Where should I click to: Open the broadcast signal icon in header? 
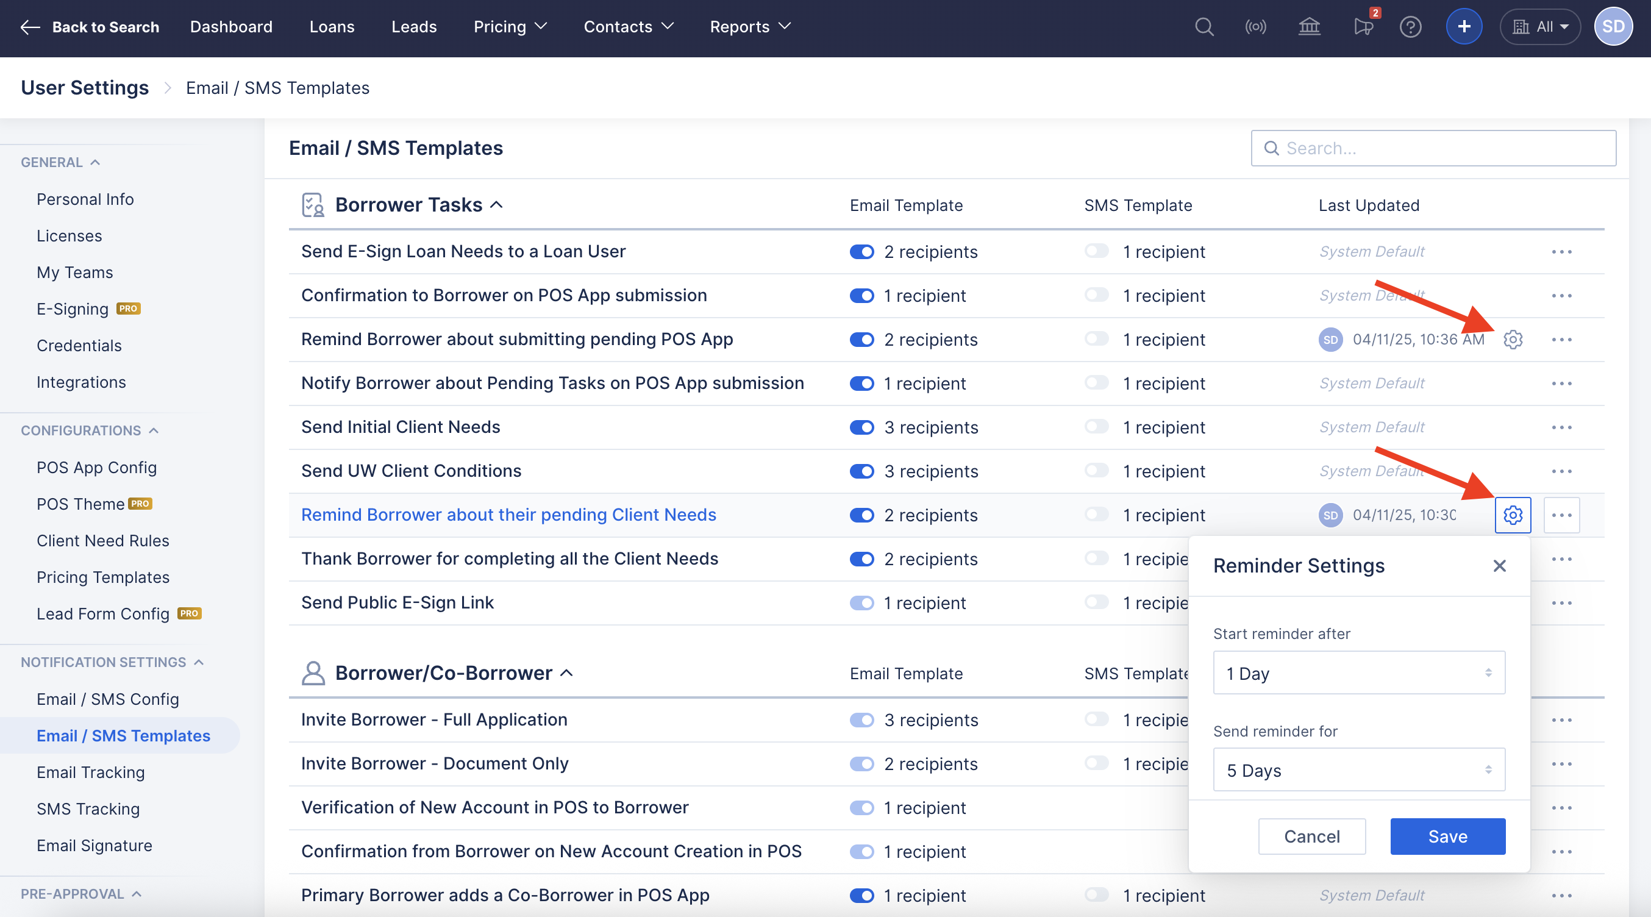(1255, 27)
